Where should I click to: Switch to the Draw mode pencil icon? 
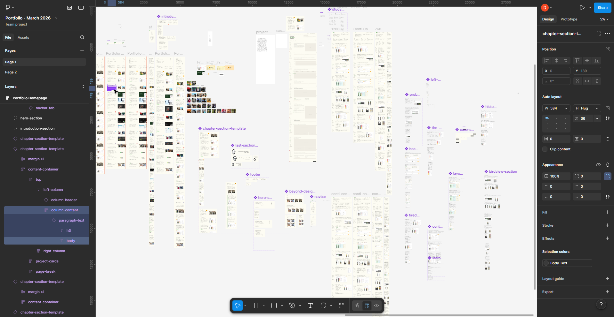(357, 306)
